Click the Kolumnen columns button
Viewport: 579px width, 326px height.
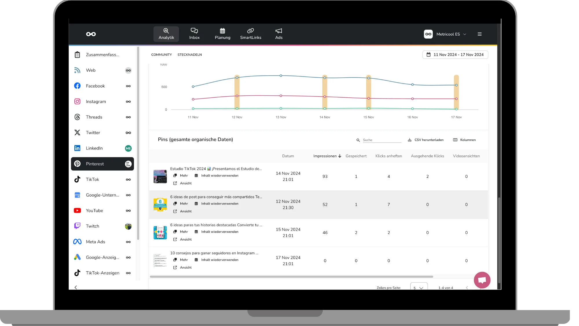pyautogui.click(x=464, y=140)
